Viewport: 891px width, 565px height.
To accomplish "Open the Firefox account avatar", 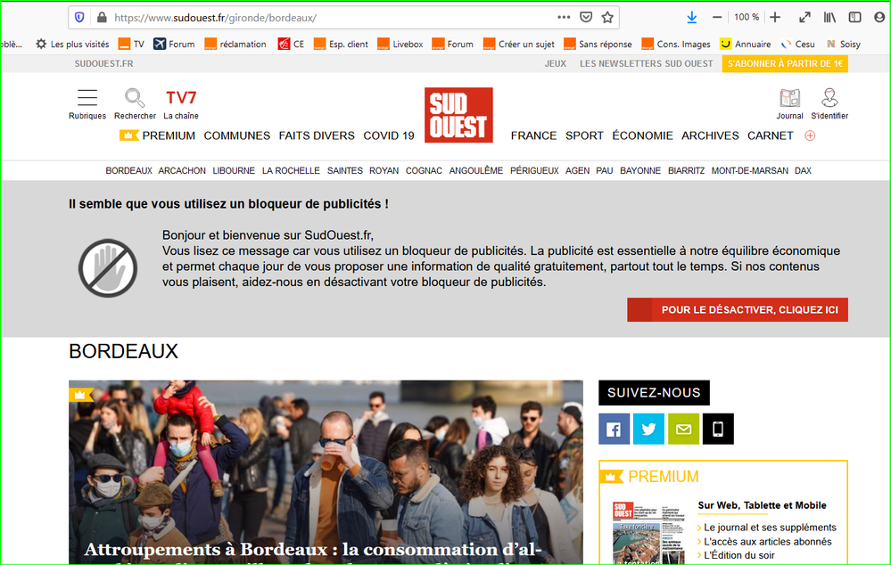I will tap(879, 17).
